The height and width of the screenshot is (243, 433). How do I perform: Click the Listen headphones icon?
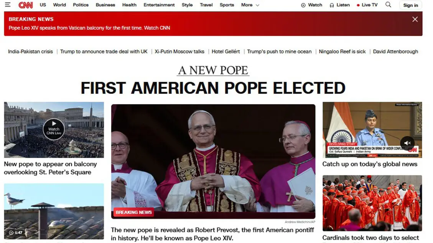coord(332,5)
